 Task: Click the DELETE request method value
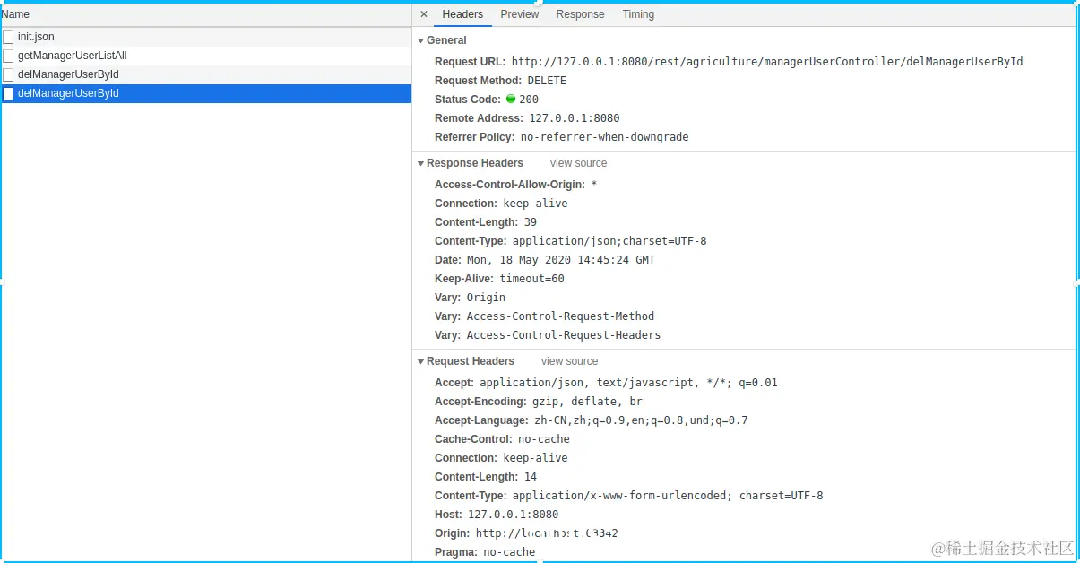[547, 81]
